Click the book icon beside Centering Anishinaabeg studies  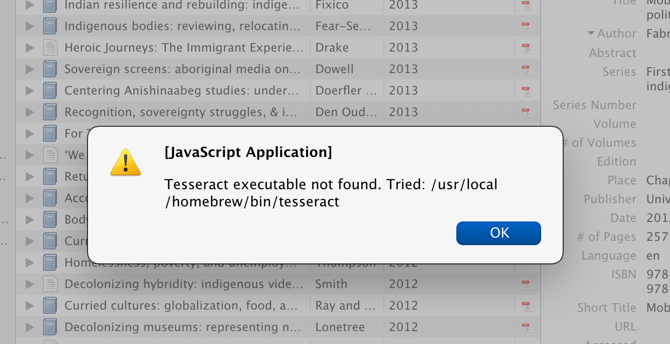pos(50,90)
